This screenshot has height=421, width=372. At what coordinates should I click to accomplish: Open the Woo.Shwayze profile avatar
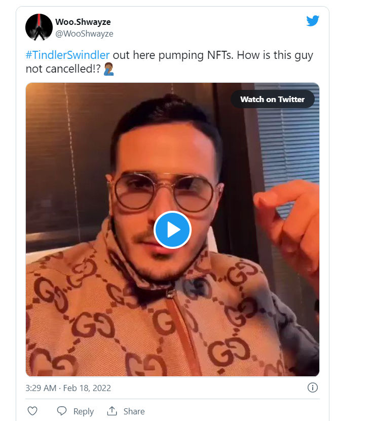coord(39,27)
